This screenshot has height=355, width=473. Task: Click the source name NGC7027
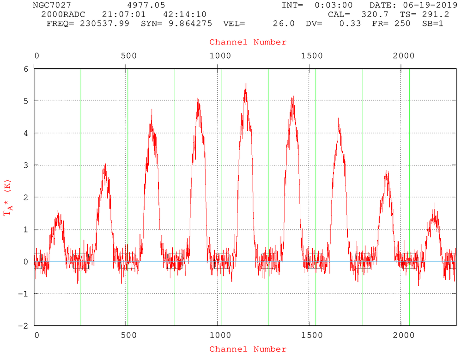(52, 5)
